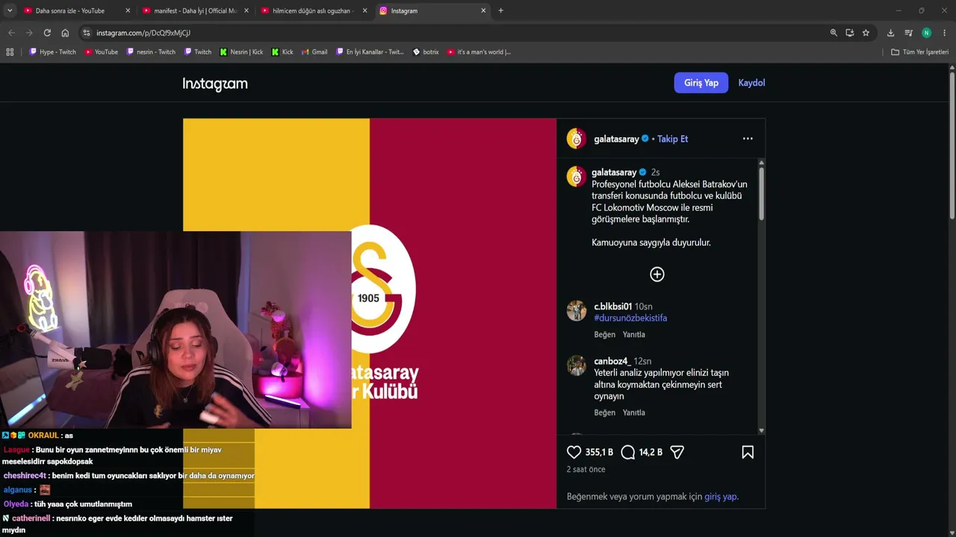Open the Twitch bookmark
956x537 pixels.
tap(197, 52)
